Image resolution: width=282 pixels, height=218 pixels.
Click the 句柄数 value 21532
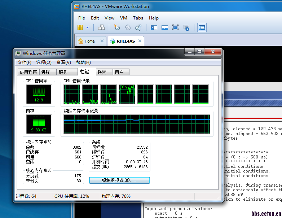(x=142, y=147)
